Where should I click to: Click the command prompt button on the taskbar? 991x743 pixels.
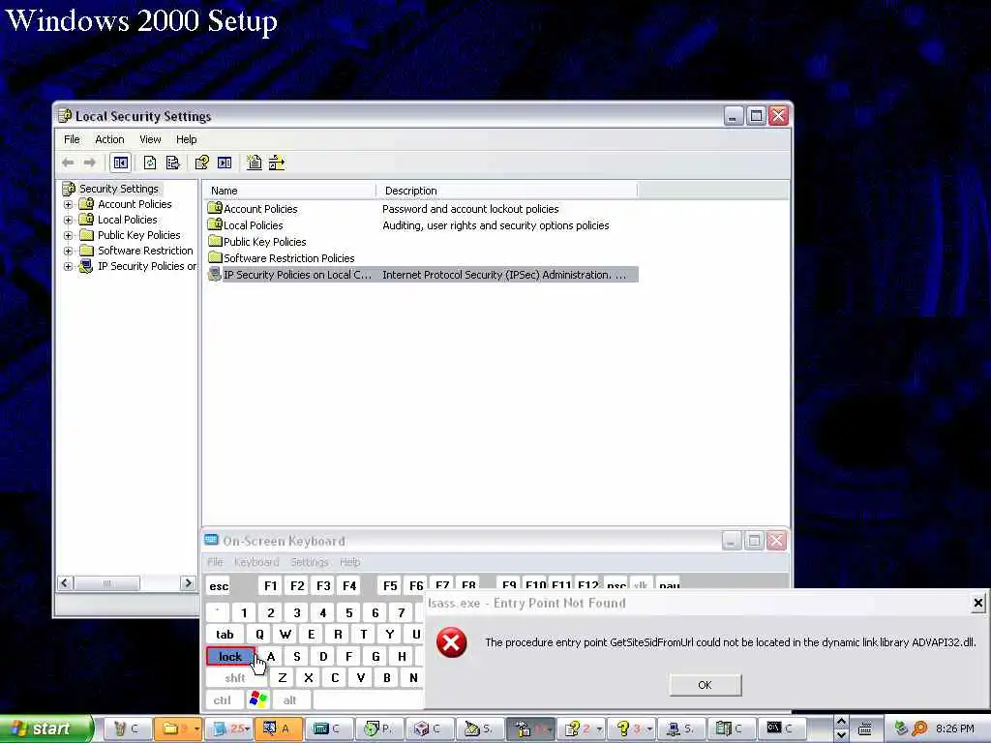782,728
